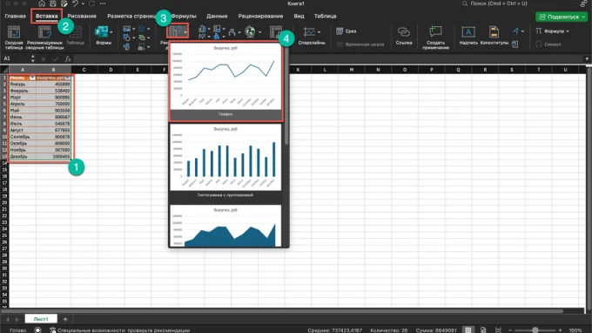Select the Лист1 sheet tab
The image size is (592, 333).
(41, 319)
